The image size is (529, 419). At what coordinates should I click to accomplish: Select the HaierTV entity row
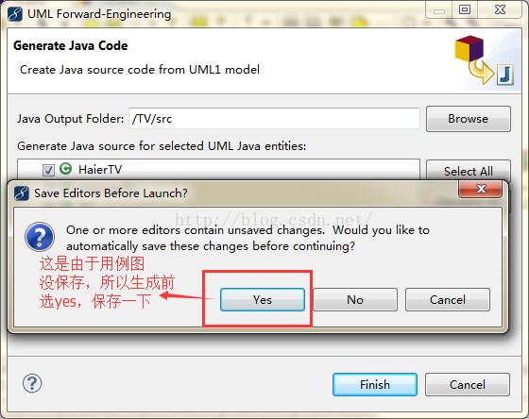218,169
